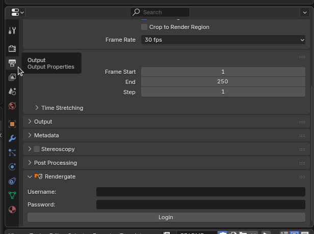The width and height of the screenshot is (314, 234).
Task: Focus the Username input field
Action: point(201,192)
